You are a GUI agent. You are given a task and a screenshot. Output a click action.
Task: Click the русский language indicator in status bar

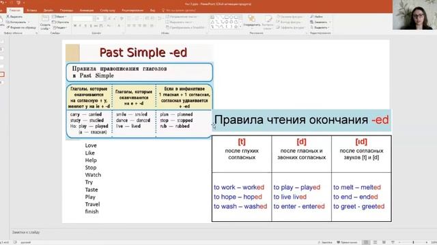tap(26, 242)
